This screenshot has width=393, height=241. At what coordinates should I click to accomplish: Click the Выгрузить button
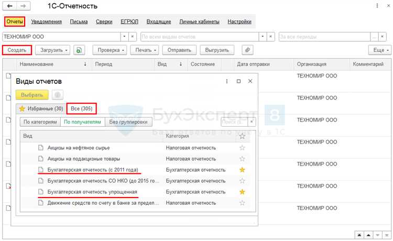217,50
